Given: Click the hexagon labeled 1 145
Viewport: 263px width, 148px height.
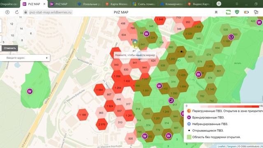Looking at the screenshot, I should (211, 89).
